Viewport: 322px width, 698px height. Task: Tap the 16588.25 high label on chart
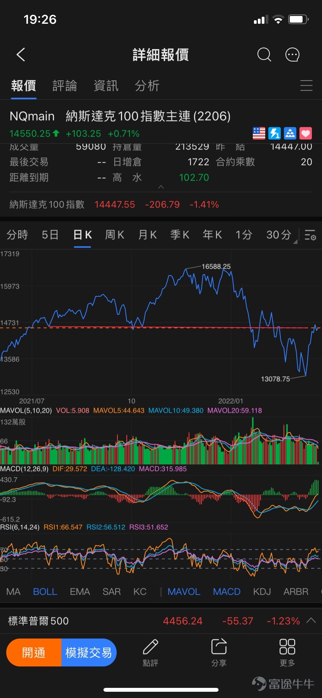tap(216, 266)
